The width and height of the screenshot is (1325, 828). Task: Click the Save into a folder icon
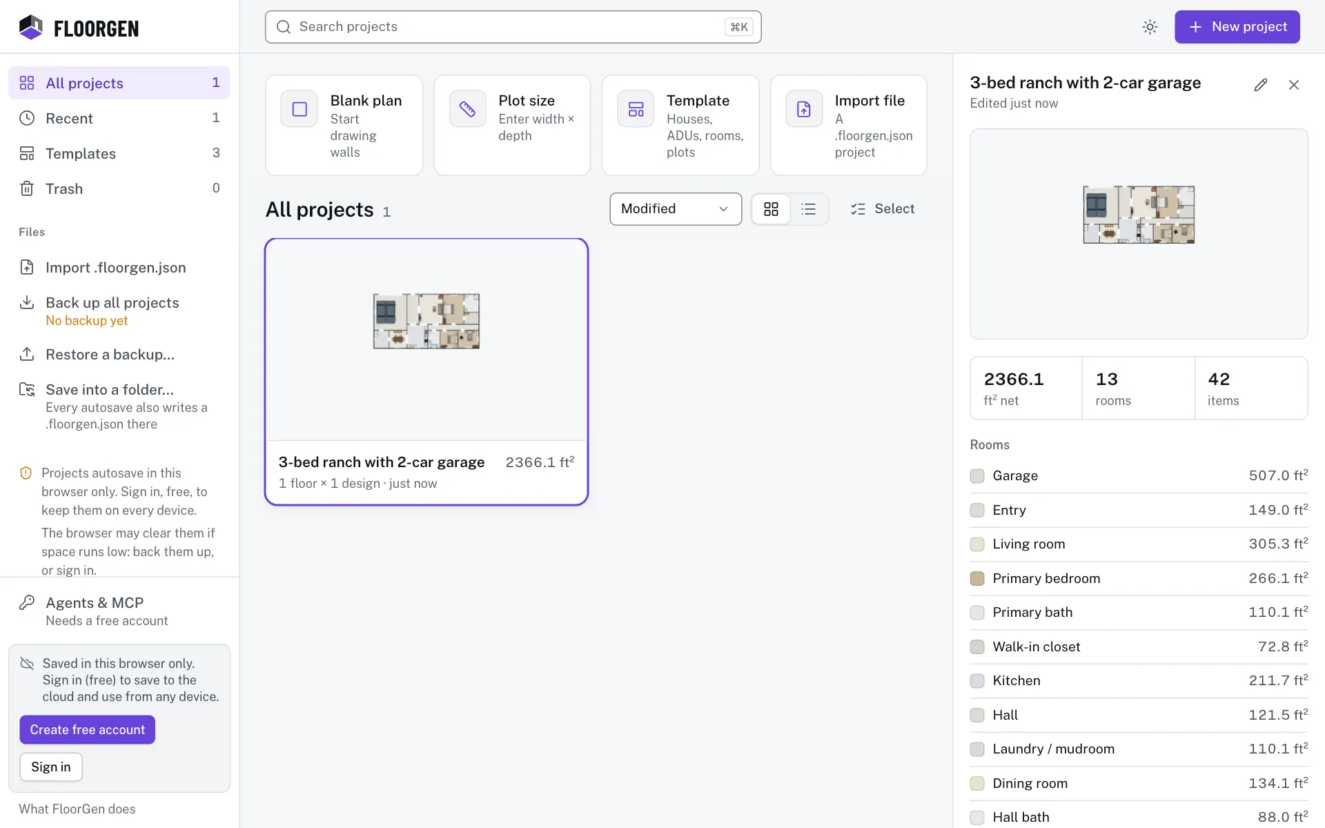click(x=27, y=389)
